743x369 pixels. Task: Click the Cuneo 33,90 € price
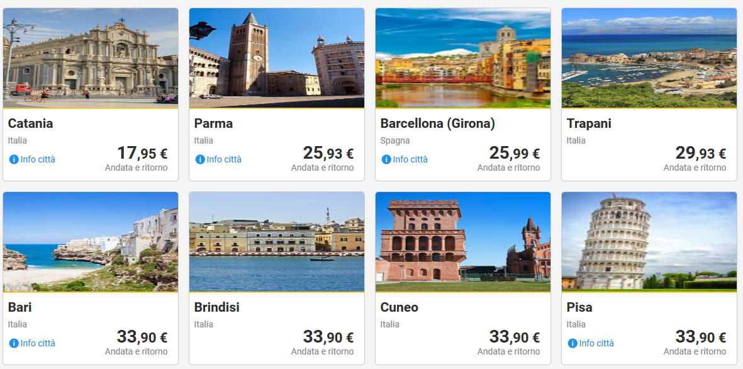point(514,337)
